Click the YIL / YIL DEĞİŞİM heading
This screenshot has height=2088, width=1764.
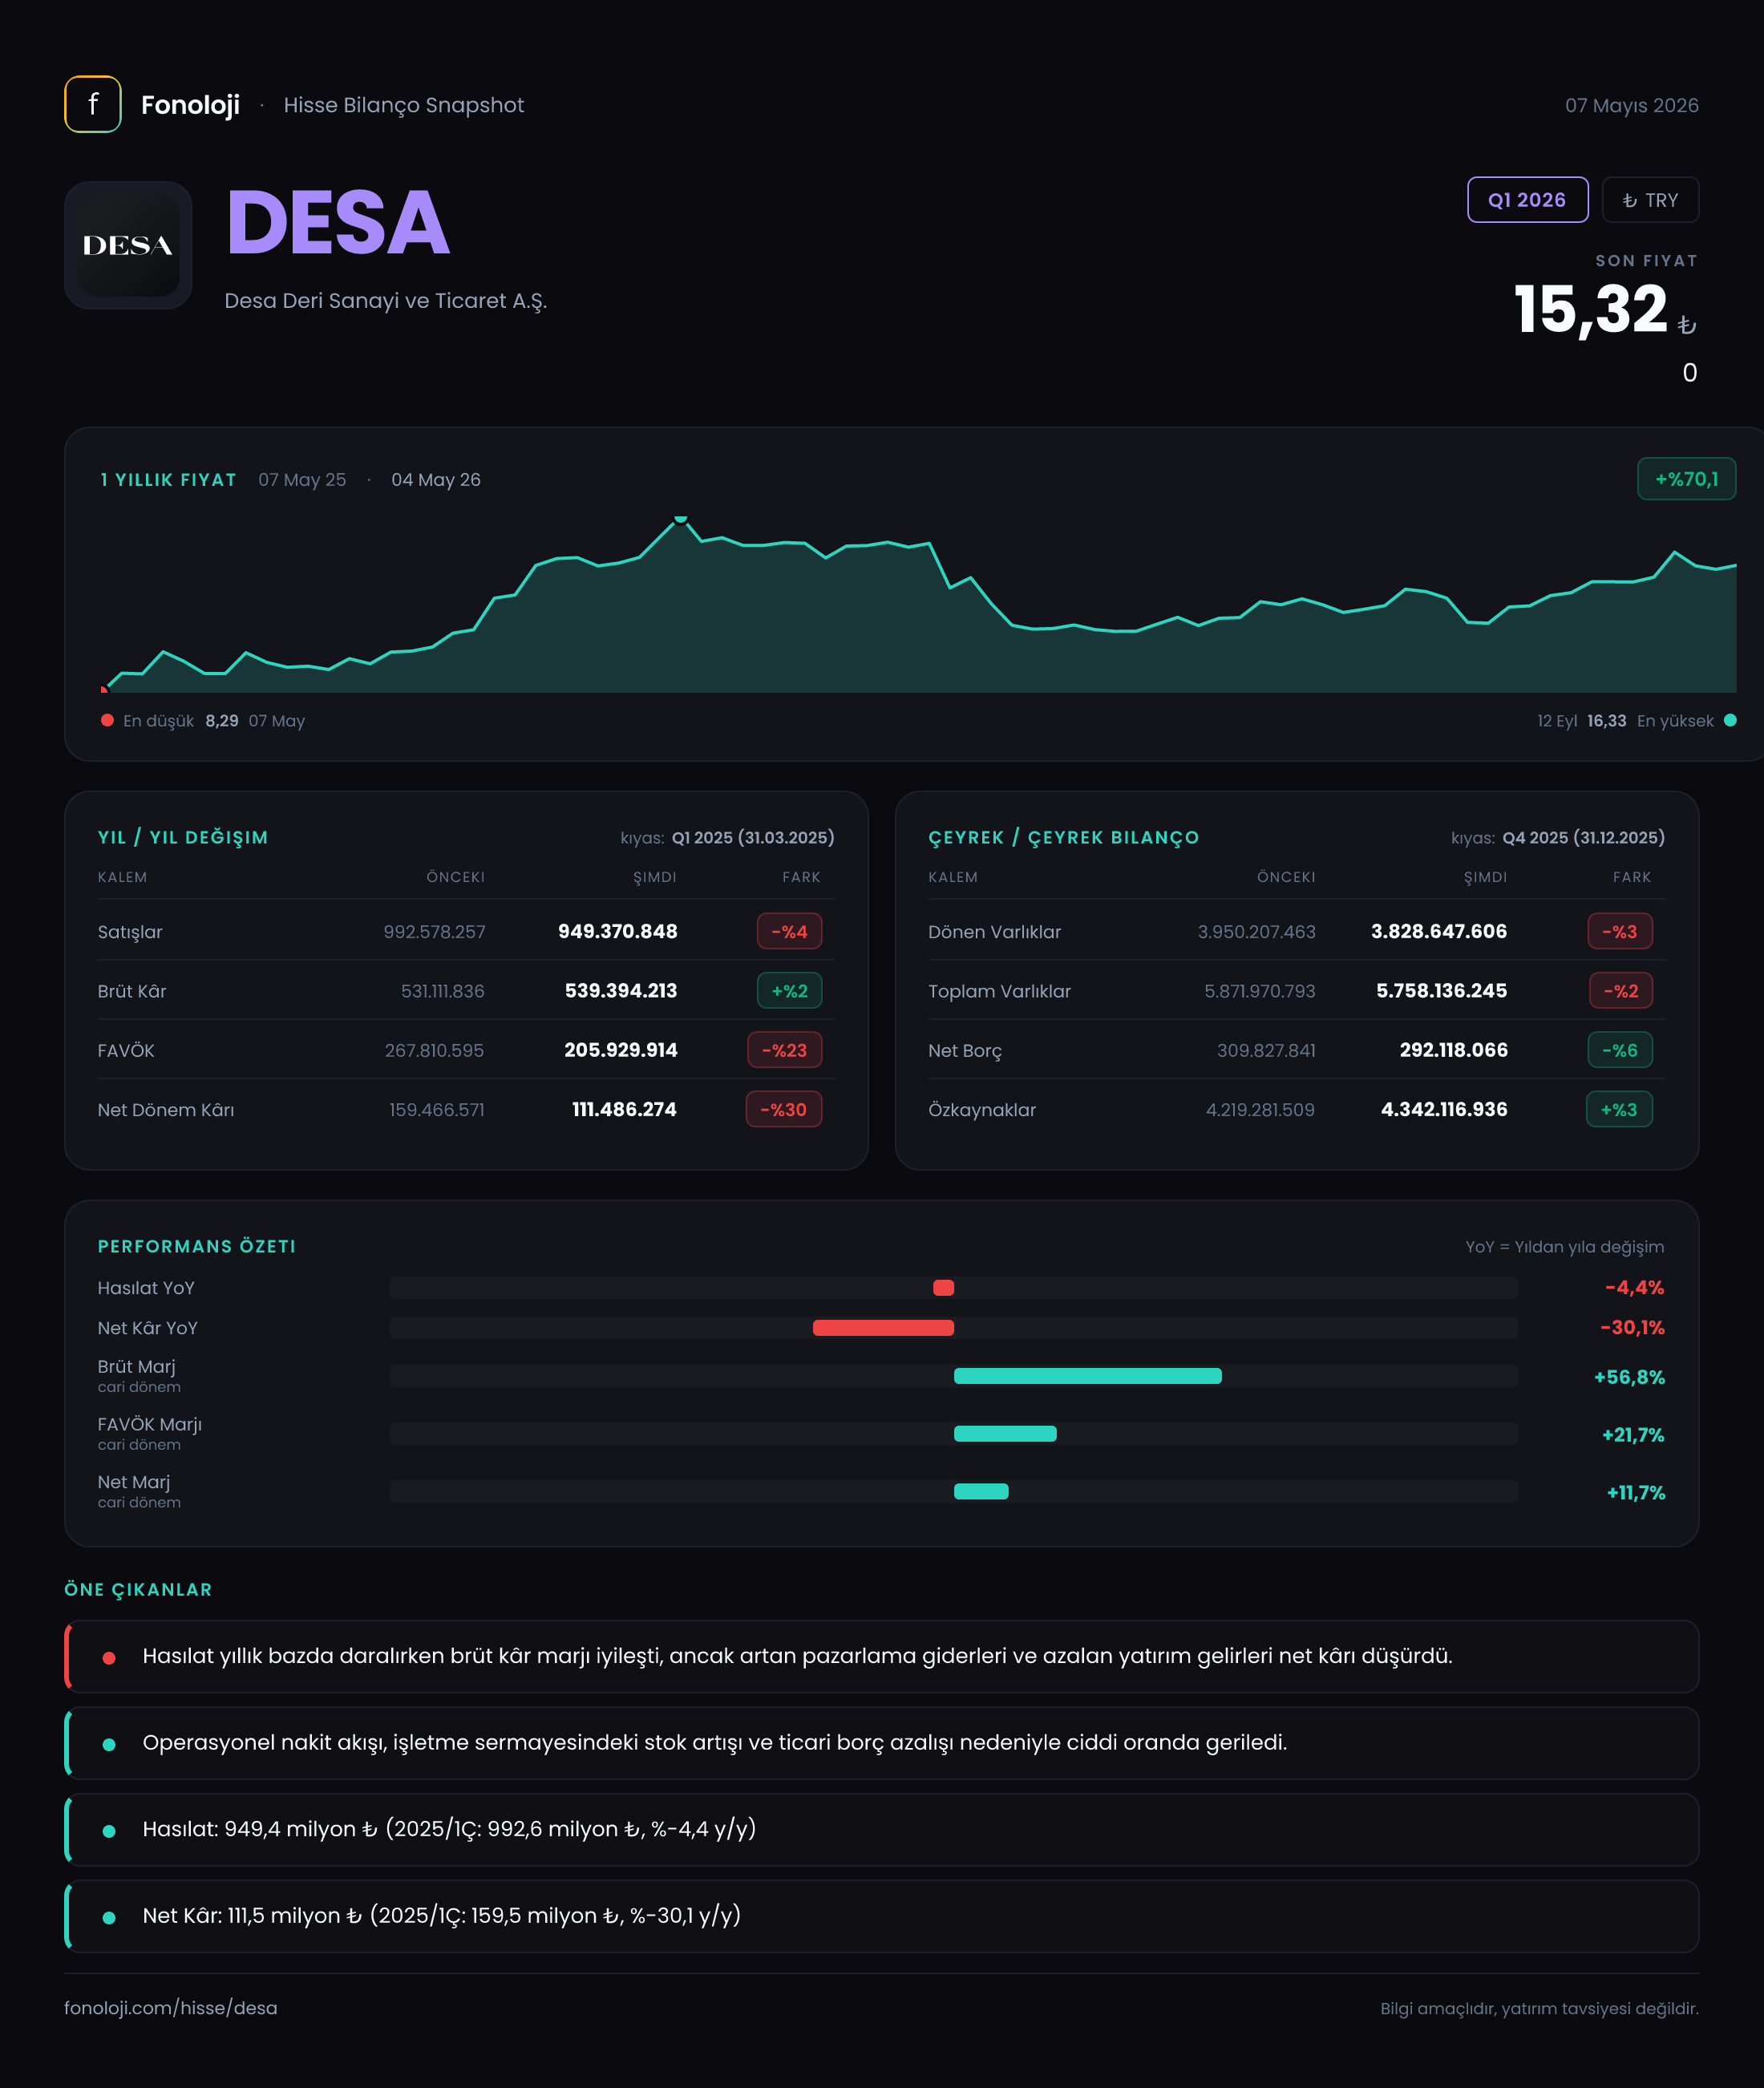point(183,838)
